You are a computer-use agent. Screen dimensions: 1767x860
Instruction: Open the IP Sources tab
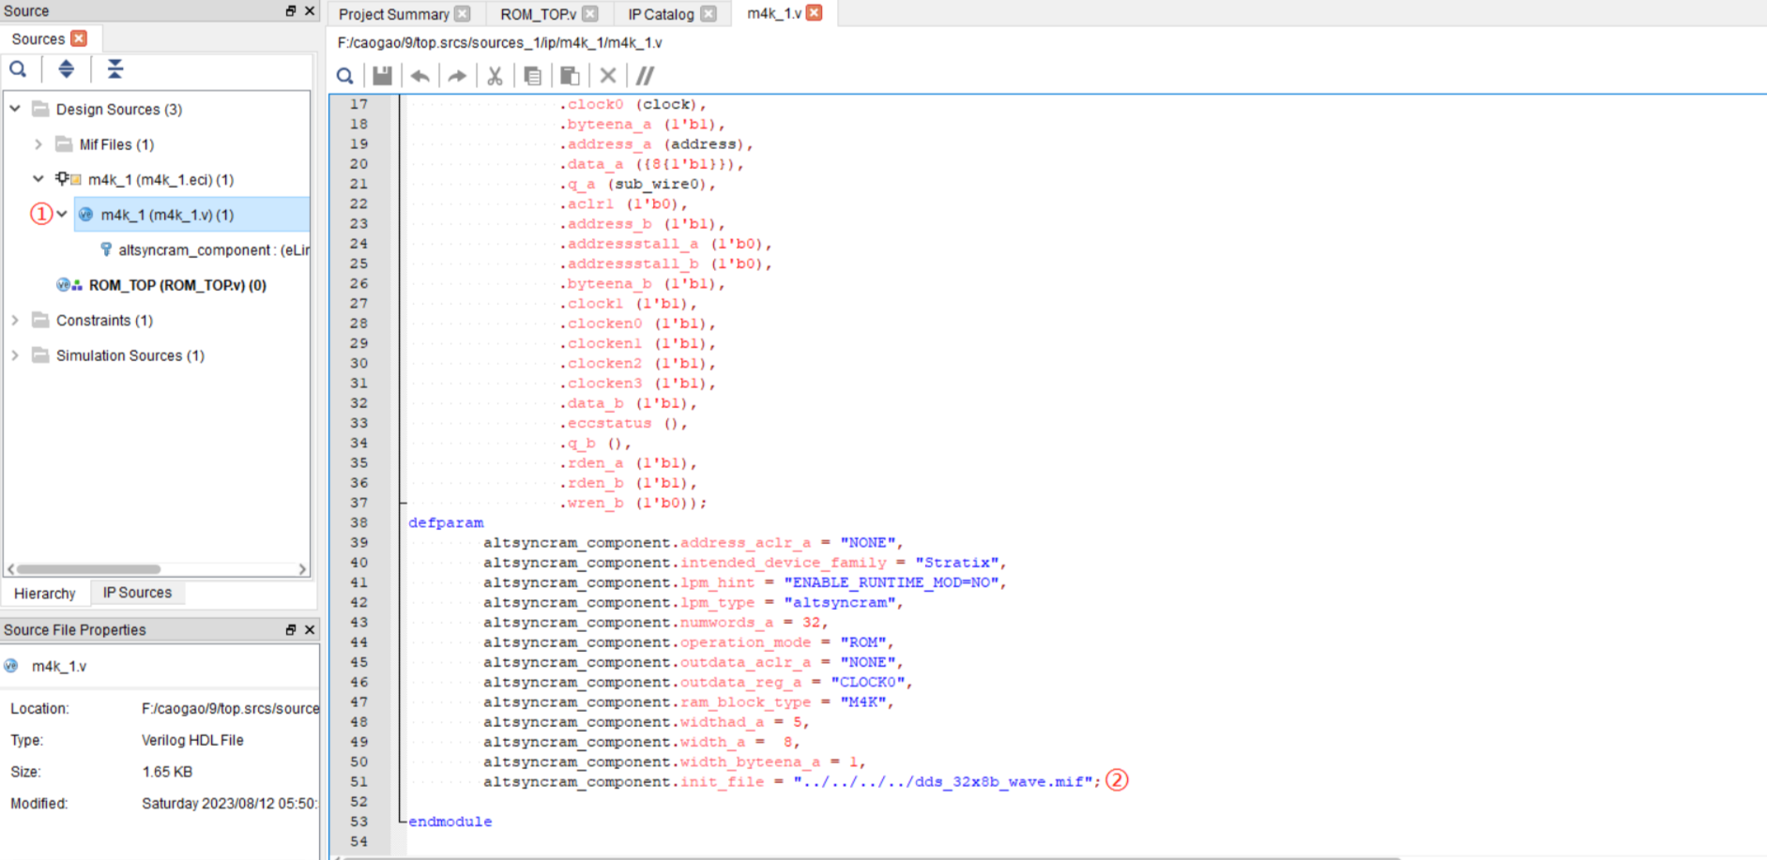coord(137,593)
